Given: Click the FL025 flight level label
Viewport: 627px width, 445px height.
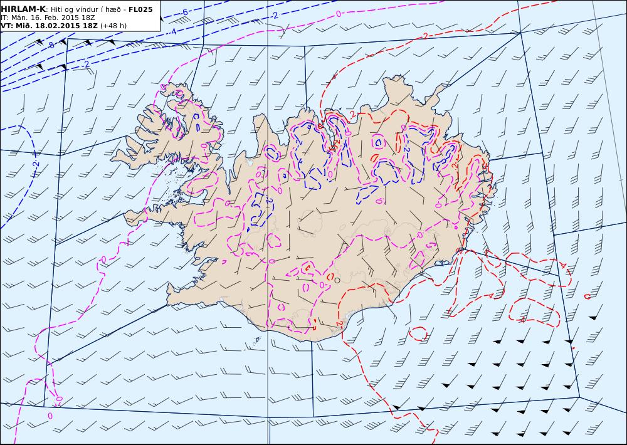Looking at the screenshot, I should pos(140,9).
